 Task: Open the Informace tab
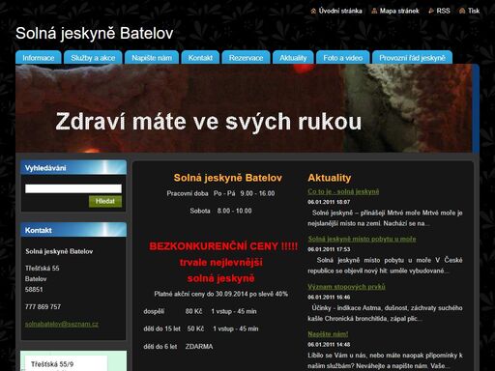[x=39, y=58]
